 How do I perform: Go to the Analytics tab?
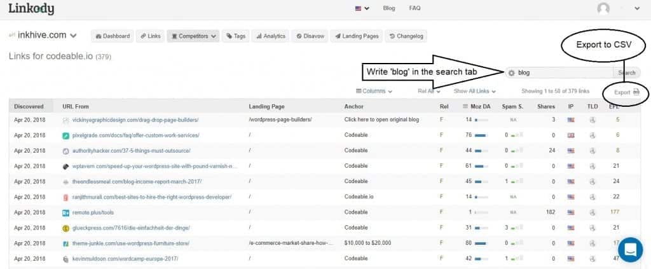(271, 36)
